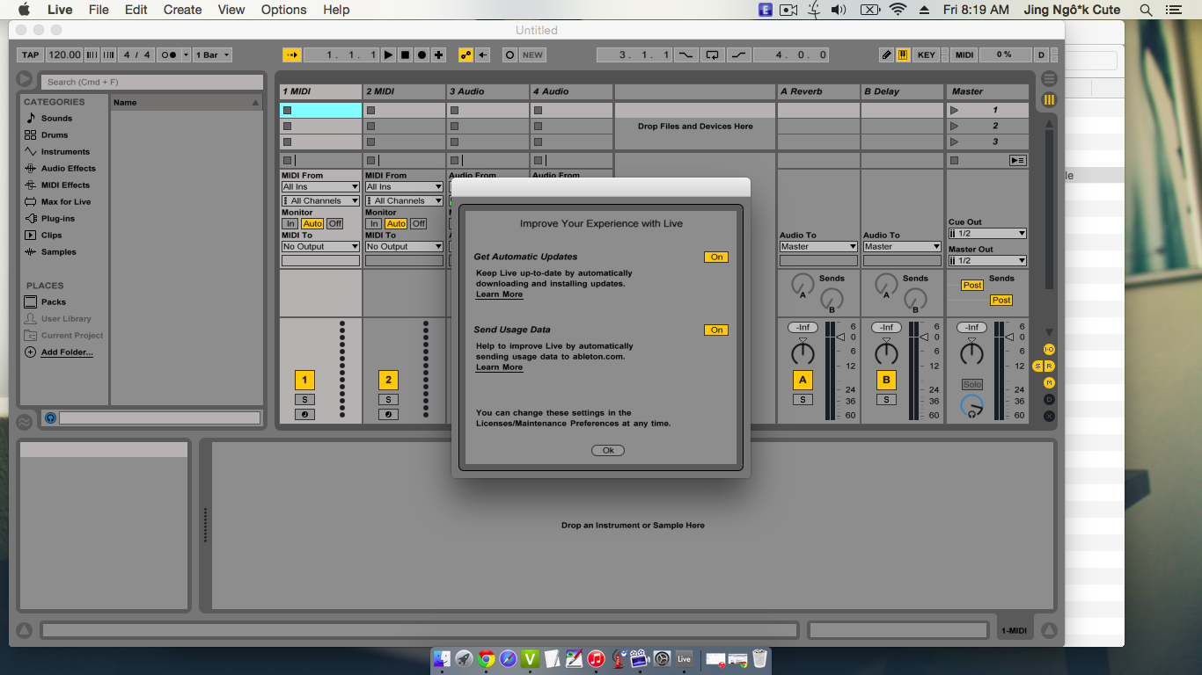Open track 2 MIDI From All Ins dropdown

[x=404, y=186]
